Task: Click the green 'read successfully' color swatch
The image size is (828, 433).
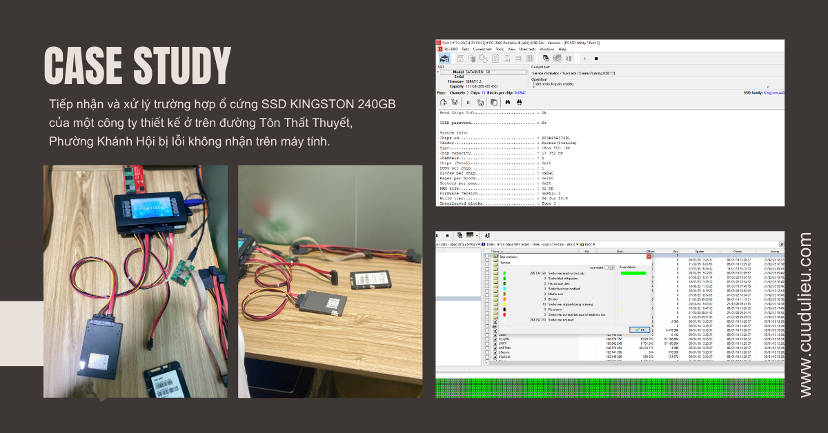Action: click(x=504, y=273)
